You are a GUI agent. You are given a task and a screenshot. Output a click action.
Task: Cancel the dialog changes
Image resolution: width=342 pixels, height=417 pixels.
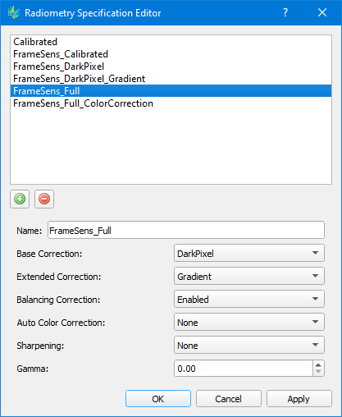pos(229,399)
